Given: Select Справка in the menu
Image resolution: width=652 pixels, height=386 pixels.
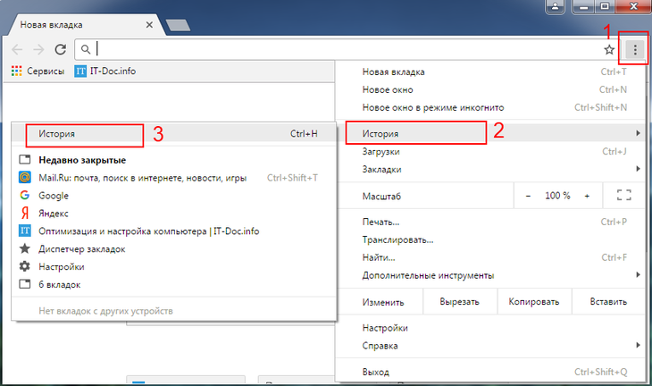Looking at the screenshot, I should coord(490,346).
